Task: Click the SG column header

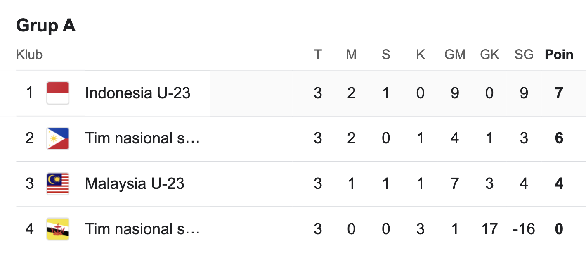Action: 524,55
